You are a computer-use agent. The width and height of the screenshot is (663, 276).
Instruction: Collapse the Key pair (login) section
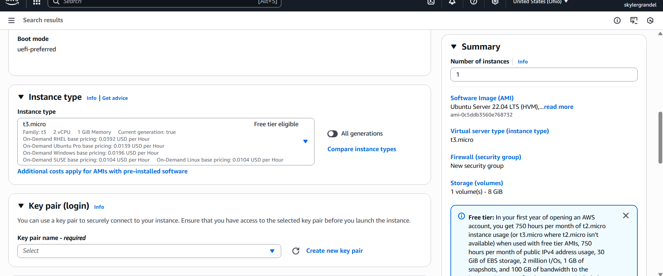click(21, 206)
